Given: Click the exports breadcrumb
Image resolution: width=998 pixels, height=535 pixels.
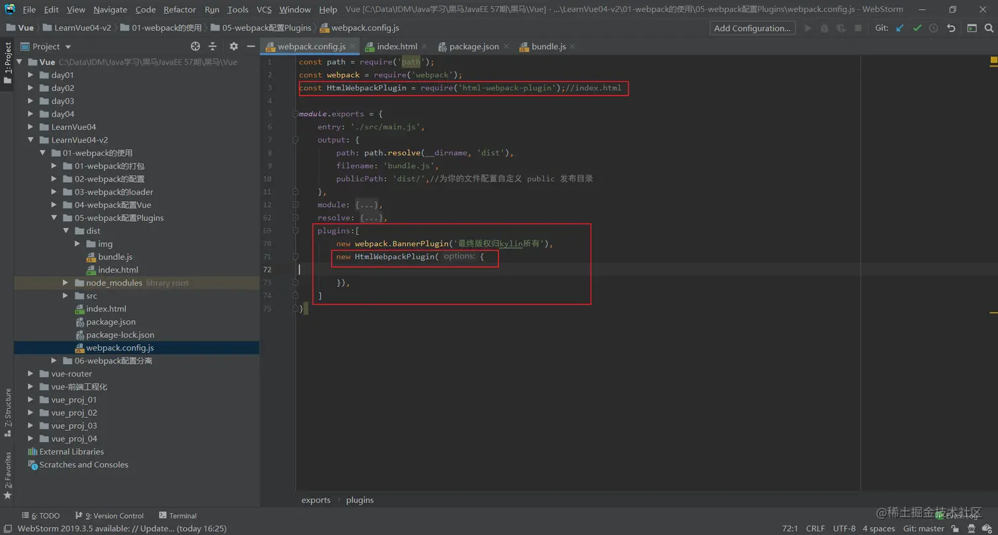Looking at the screenshot, I should coord(316,500).
